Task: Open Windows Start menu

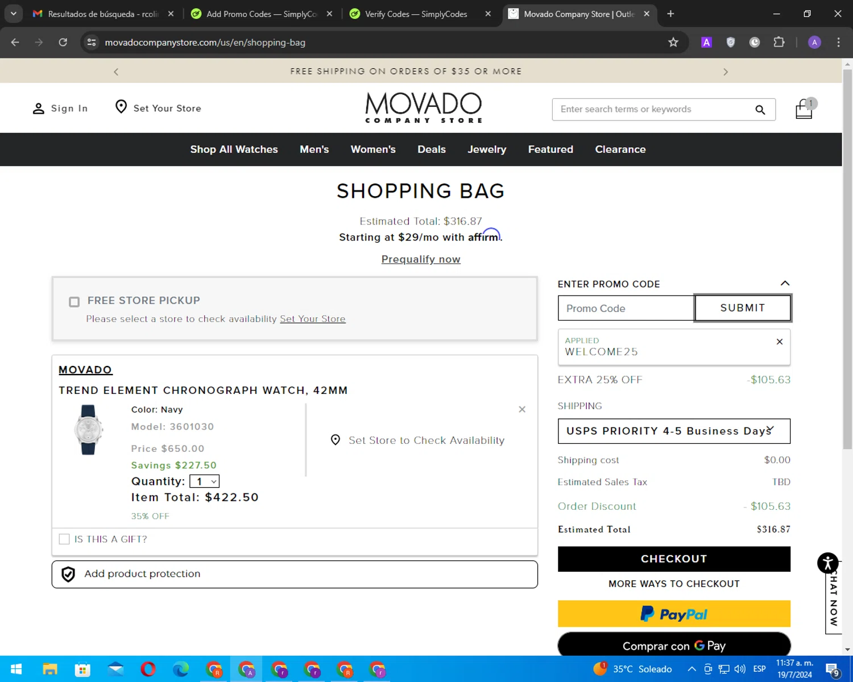Action: [x=16, y=669]
